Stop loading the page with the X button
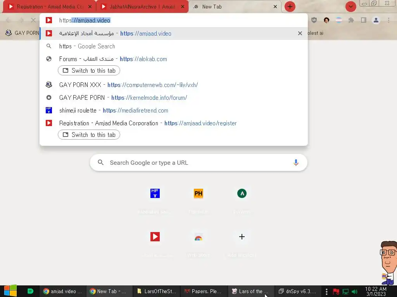The image size is (397, 297). [x=33, y=20]
